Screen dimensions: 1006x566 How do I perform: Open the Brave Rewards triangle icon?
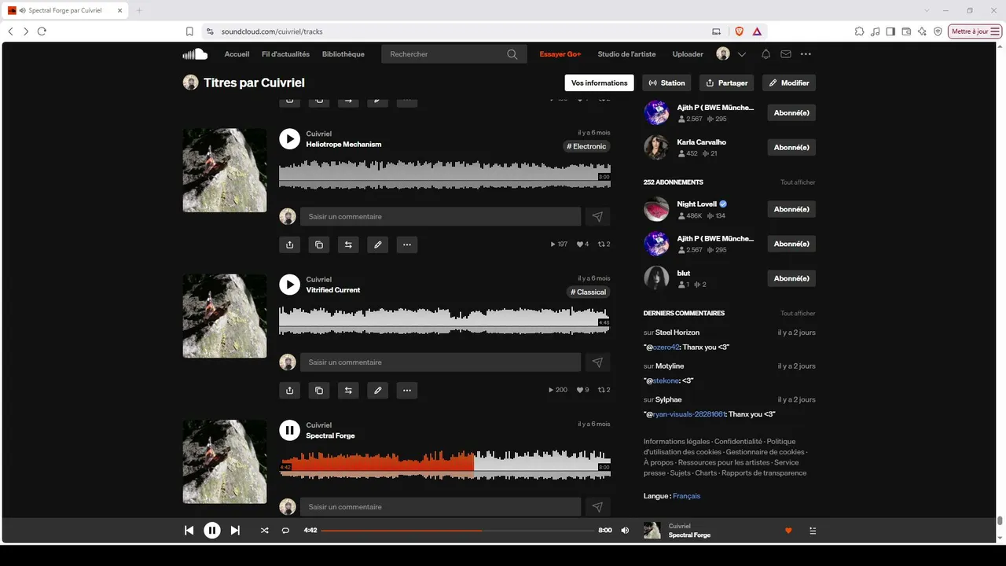tap(757, 31)
